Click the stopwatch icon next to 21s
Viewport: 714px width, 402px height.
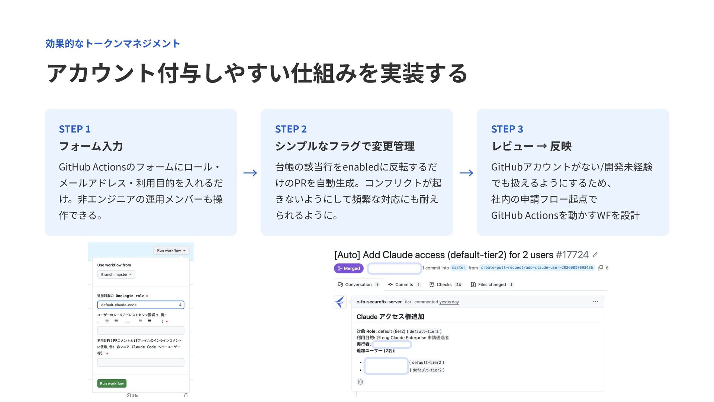click(x=129, y=395)
